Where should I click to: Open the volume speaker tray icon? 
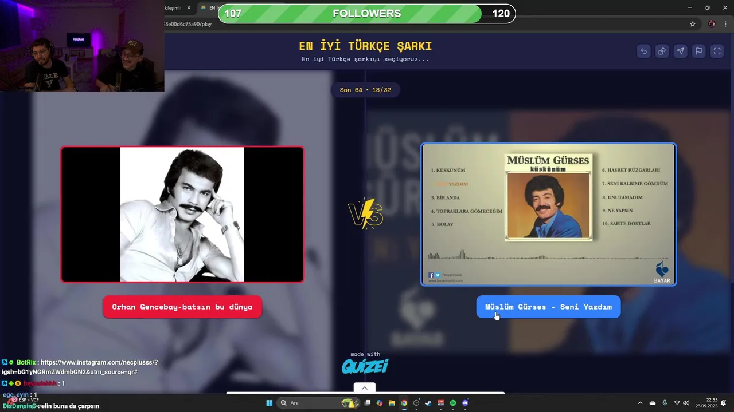(x=686, y=403)
